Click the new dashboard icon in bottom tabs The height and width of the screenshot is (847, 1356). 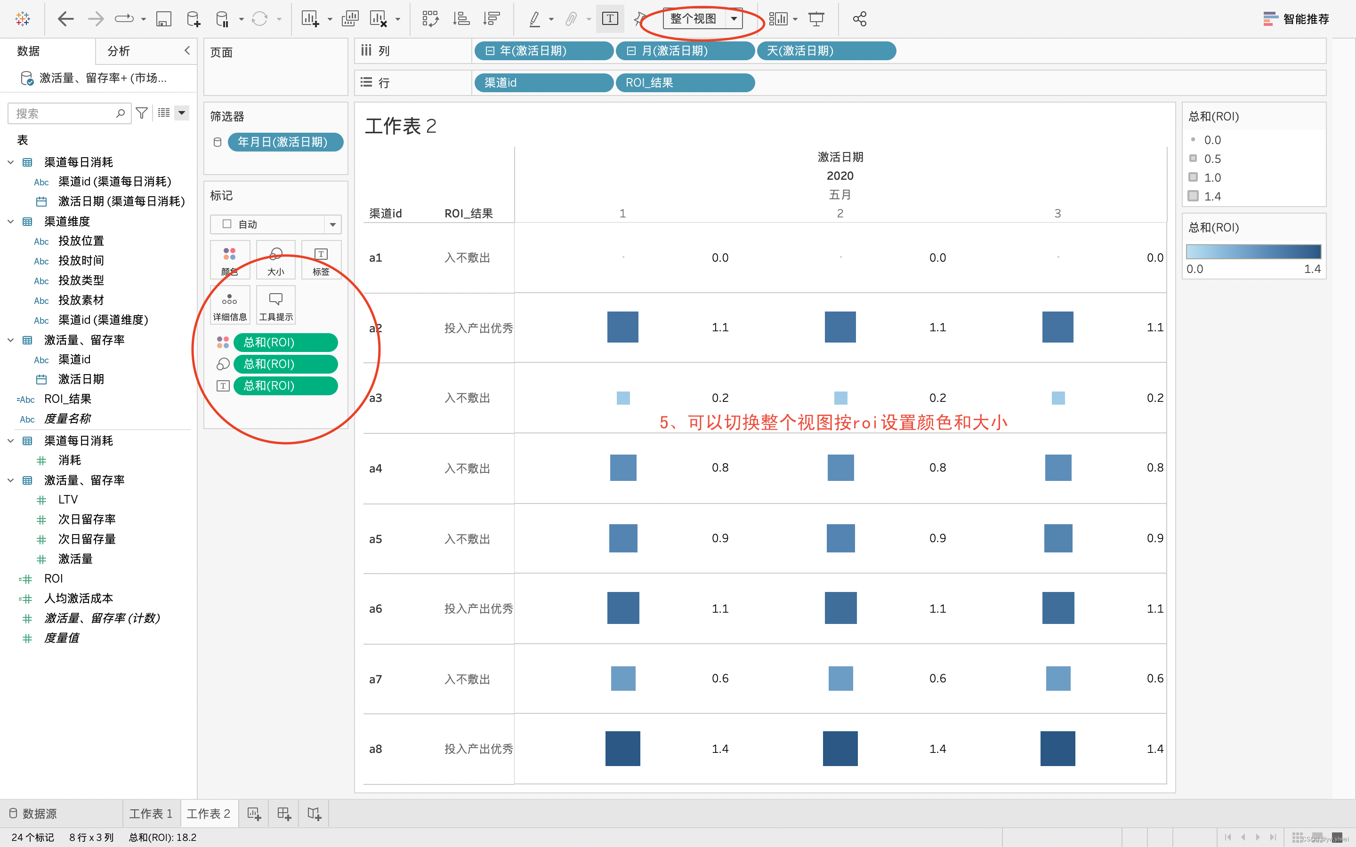point(284,814)
